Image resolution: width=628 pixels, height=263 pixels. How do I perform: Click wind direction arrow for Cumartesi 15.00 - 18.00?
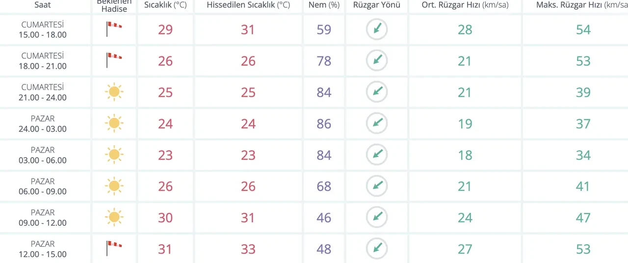(376, 29)
